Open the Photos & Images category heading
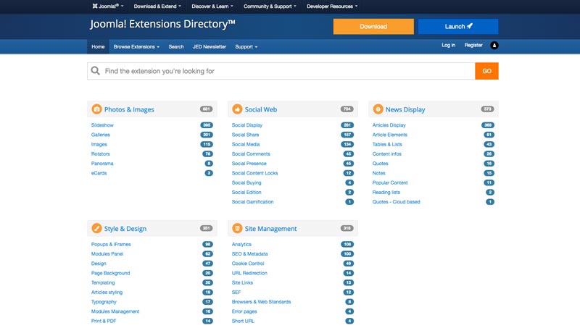The height and width of the screenshot is (328, 580). pyautogui.click(x=129, y=110)
